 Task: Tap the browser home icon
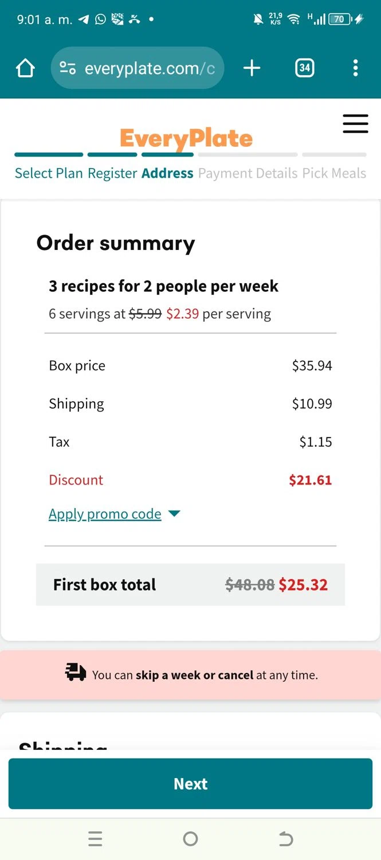click(x=25, y=68)
